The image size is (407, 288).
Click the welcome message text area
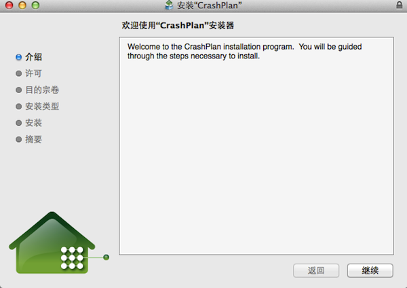pos(256,146)
